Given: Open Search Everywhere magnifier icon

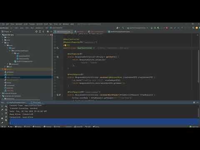Looking at the screenshot, I should [193, 28].
